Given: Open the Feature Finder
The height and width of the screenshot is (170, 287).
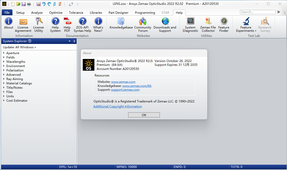Looking at the screenshot, I should point(224,25).
